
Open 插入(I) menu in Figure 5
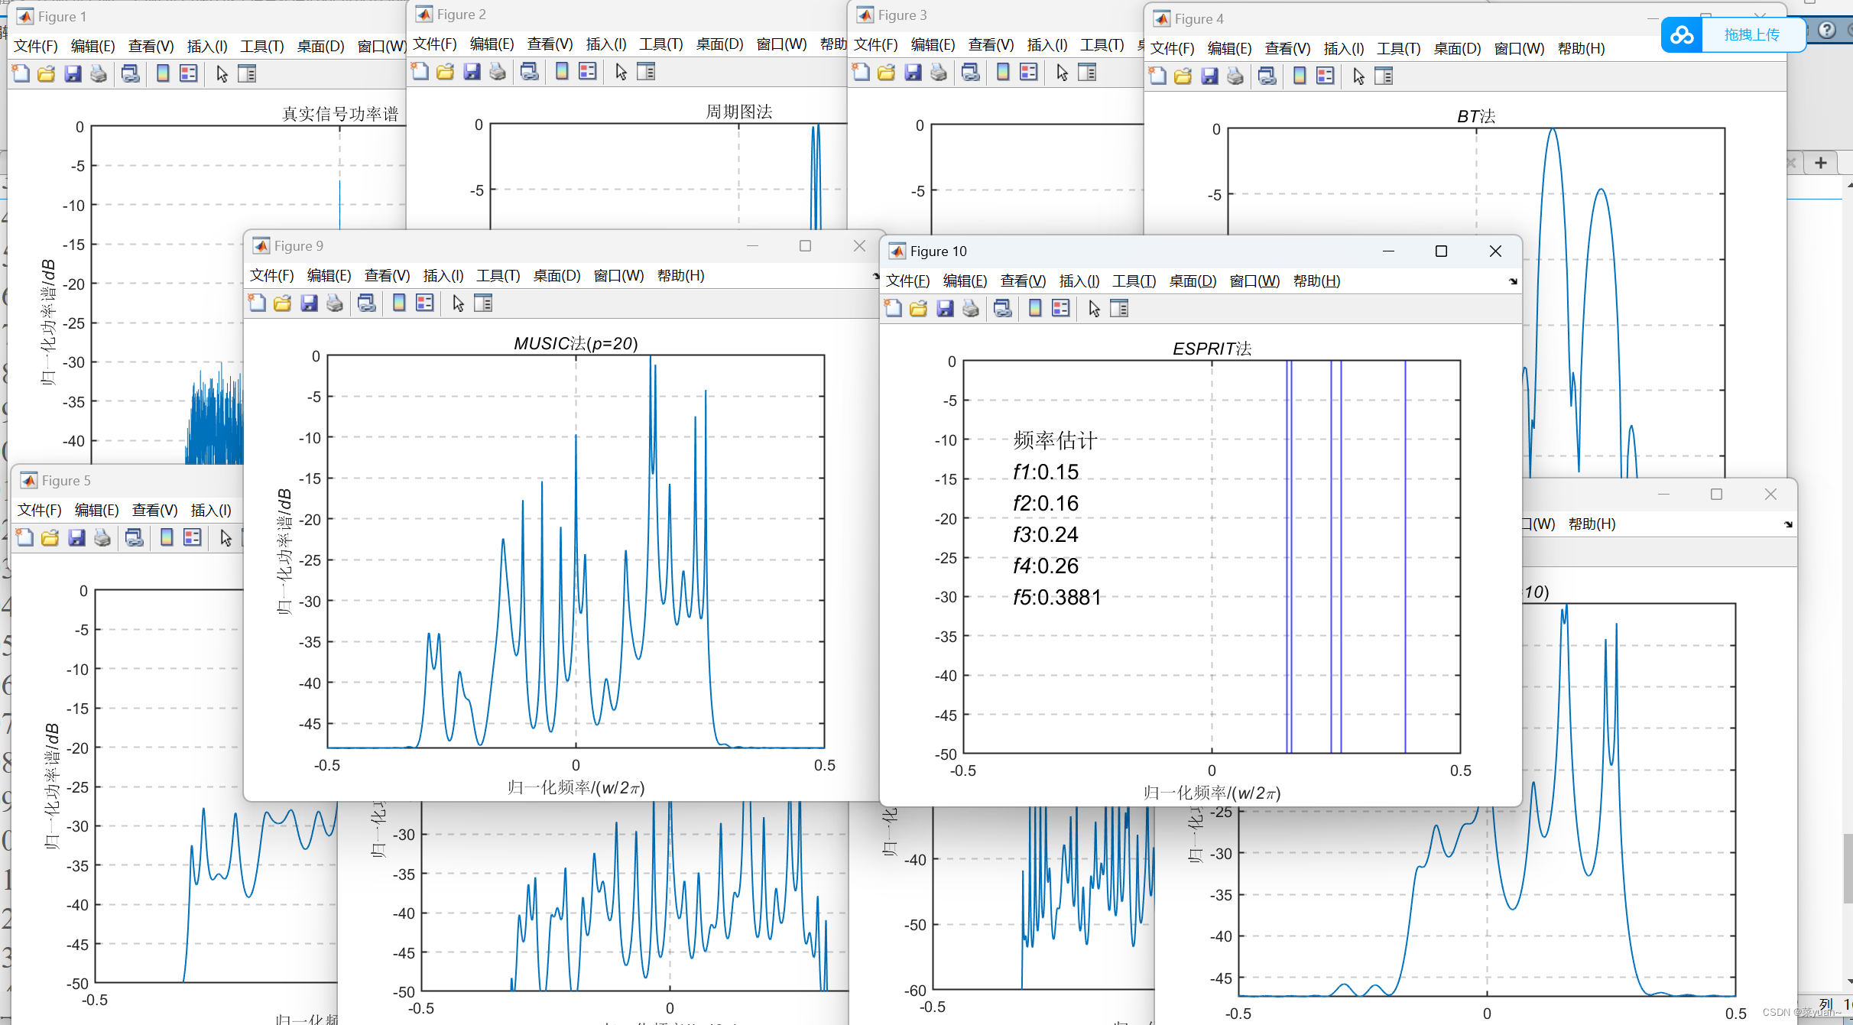pos(211,511)
